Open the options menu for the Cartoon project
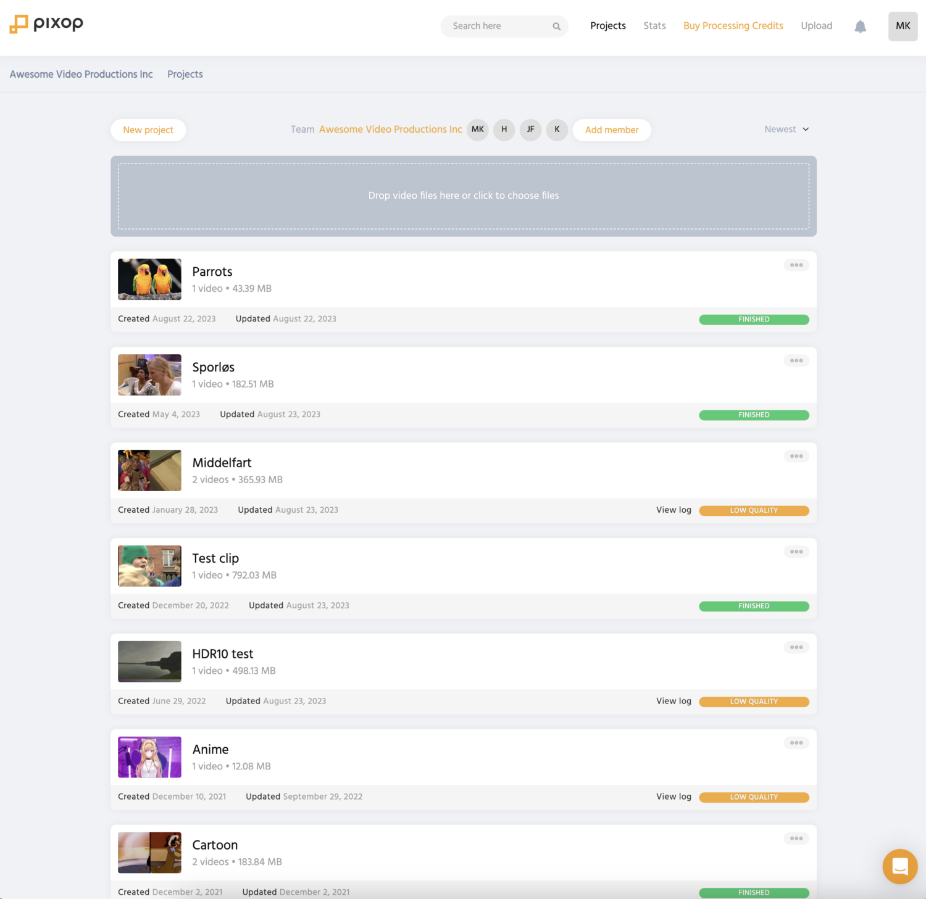The image size is (926, 899). click(x=796, y=838)
